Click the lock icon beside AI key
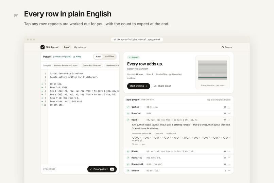 (74, 57)
